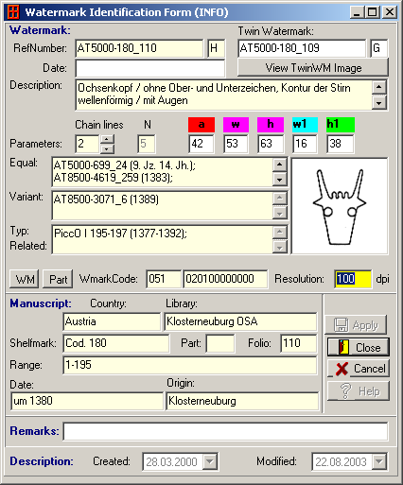This screenshot has height=485, width=403.
Task: Click the Library field Klosterneuburg OSA
Action: point(240,321)
